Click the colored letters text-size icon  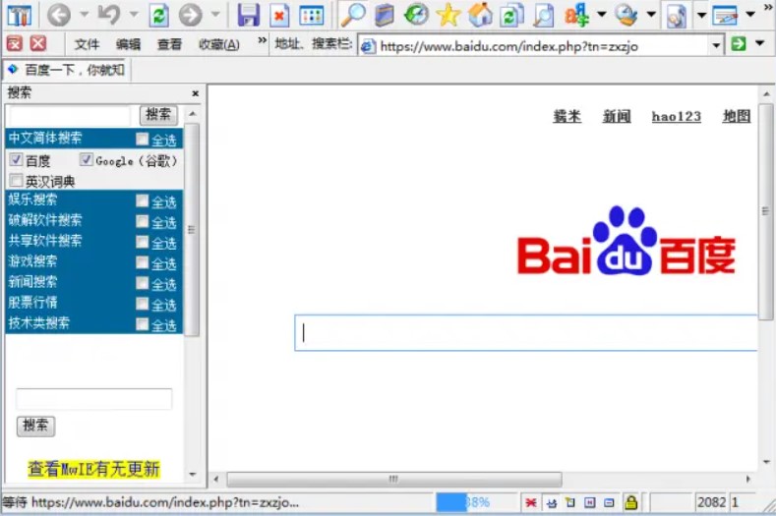click(577, 15)
